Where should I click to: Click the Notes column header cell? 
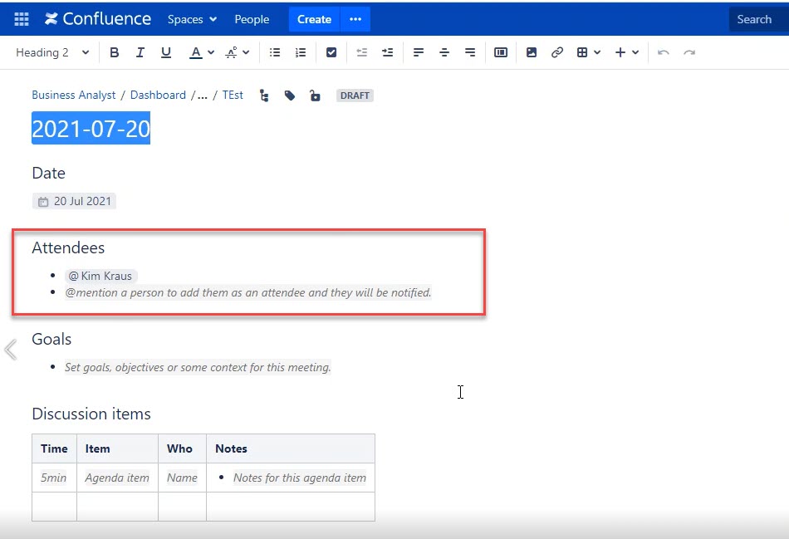(x=291, y=448)
